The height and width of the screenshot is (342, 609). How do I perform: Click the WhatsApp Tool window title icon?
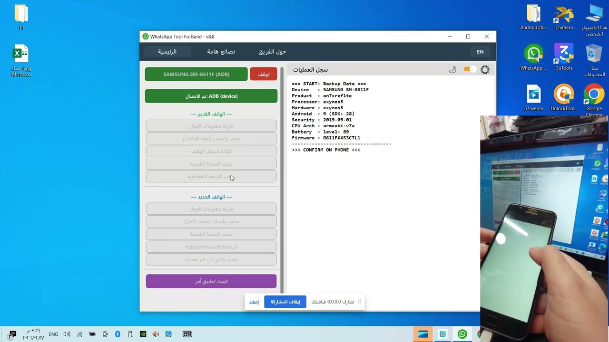click(146, 37)
